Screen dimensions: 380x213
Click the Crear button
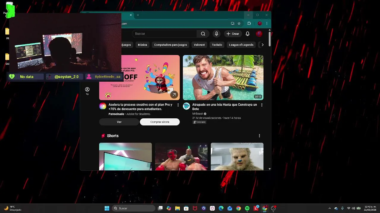(233, 34)
